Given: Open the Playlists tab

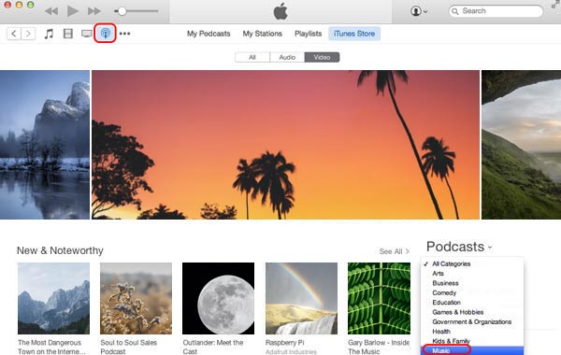Looking at the screenshot, I should (x=308, y=34).
